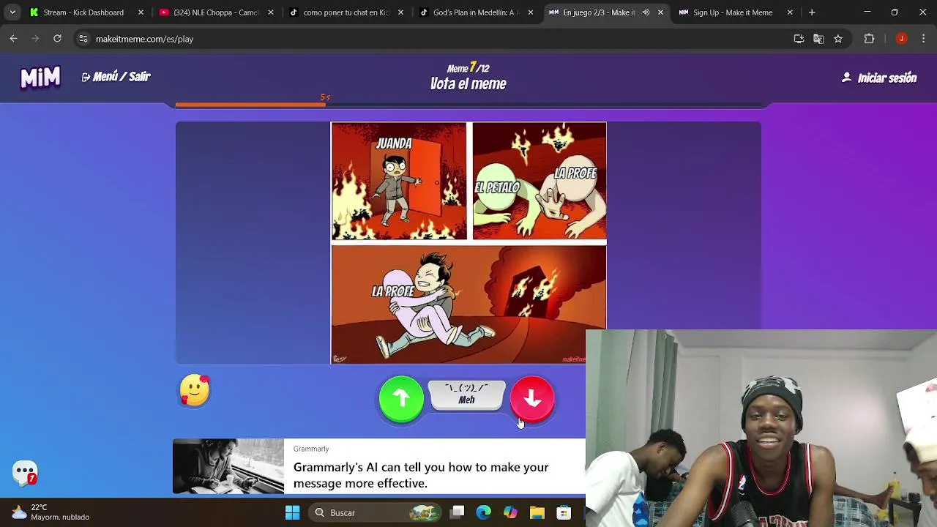The image size is (937, 527).
Task: Close the NLE Choppa tab
Action: click(x=271, y=12)
